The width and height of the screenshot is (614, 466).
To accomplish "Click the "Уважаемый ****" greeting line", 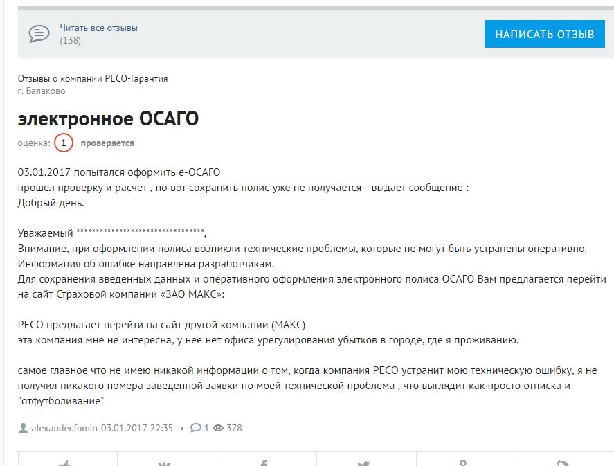I will point(112,233).
